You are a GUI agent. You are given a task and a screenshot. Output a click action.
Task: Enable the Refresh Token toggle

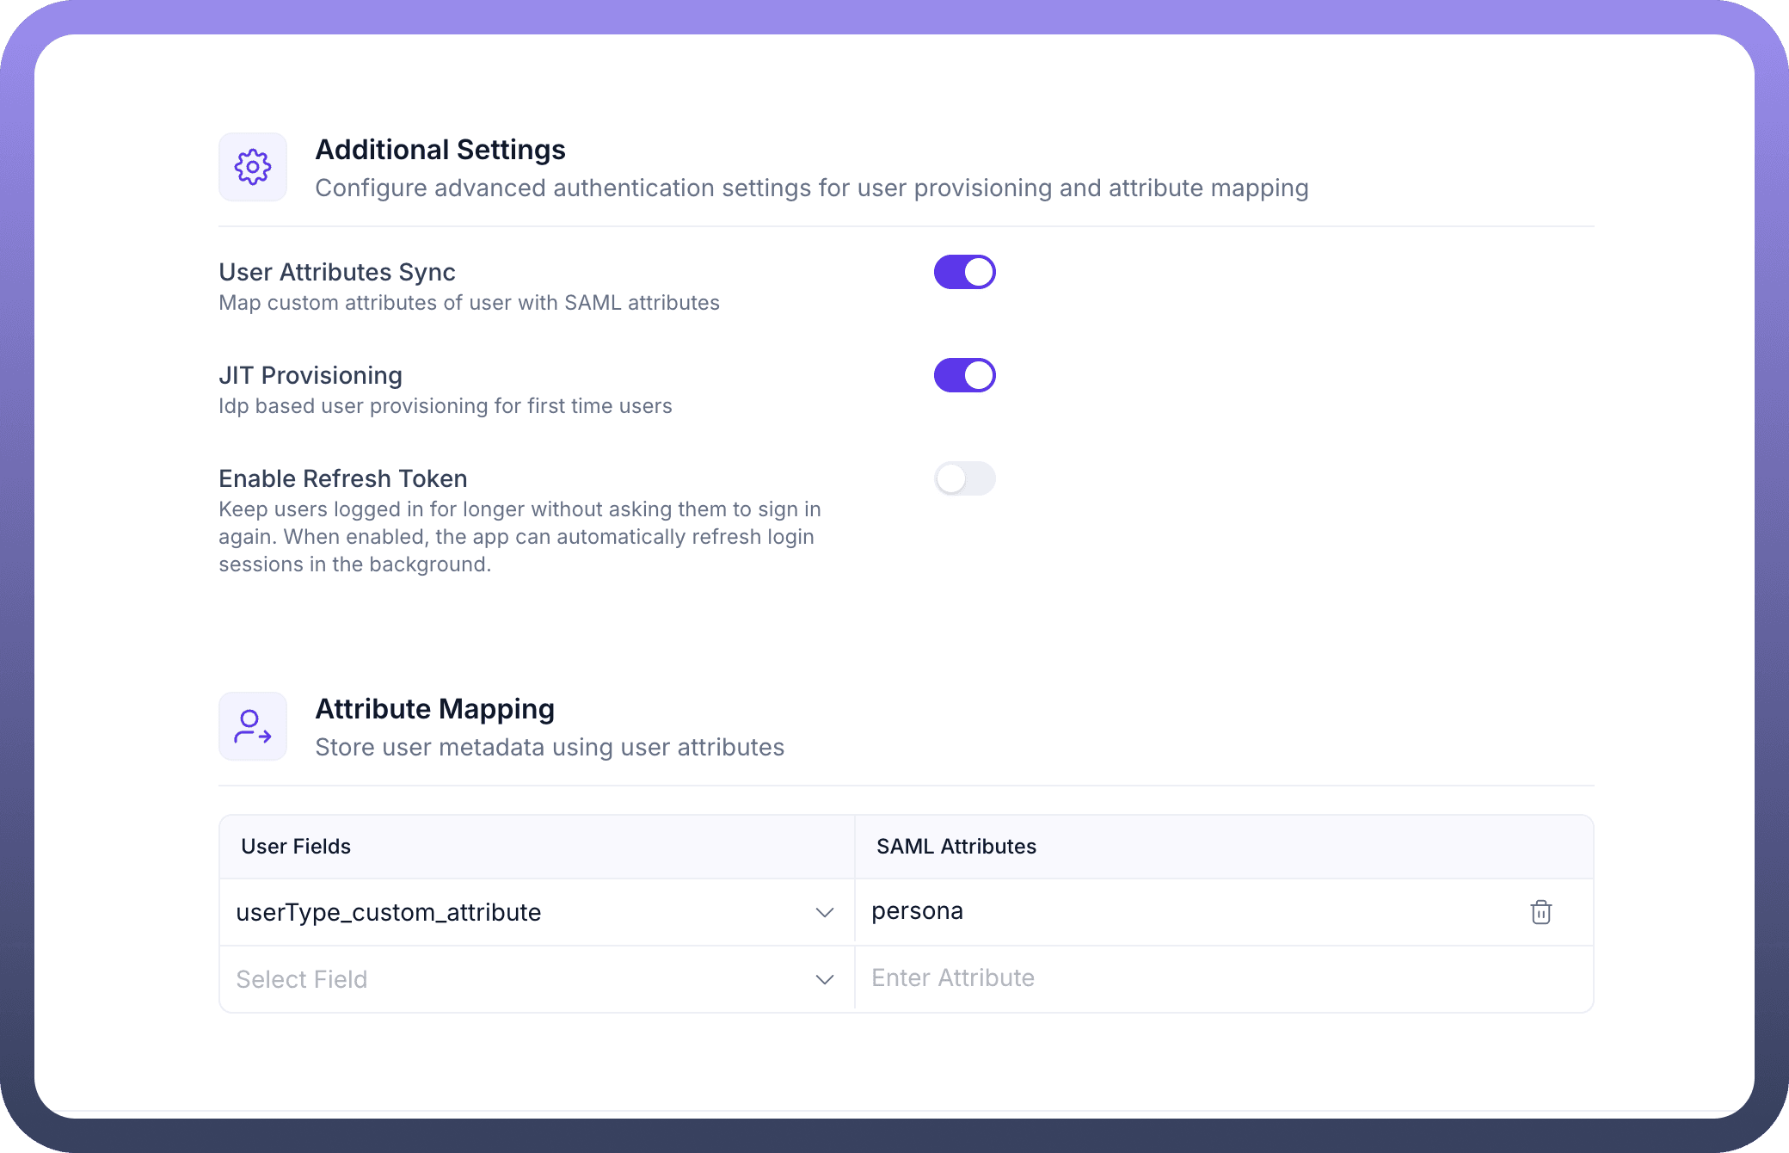pyautogui.click(x=964, y=478)
